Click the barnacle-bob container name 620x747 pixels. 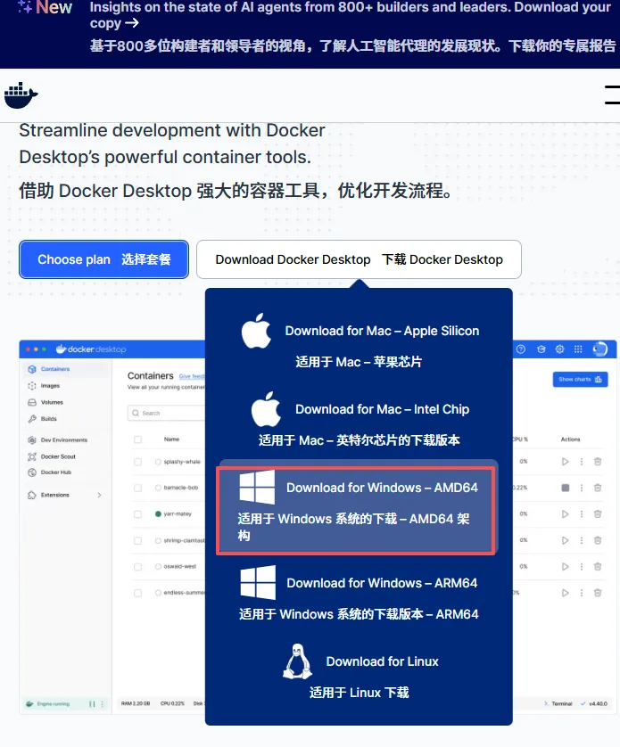(181, 488)
